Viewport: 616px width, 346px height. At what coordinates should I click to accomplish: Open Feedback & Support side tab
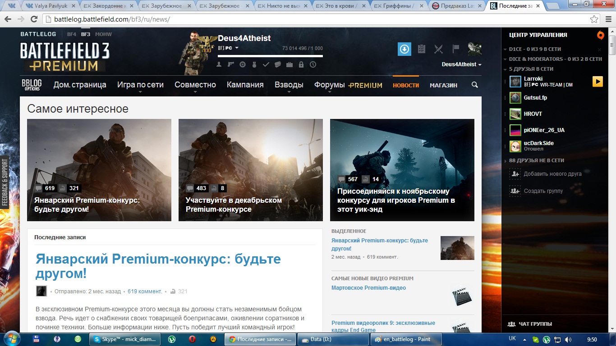[x=5, y=182]
